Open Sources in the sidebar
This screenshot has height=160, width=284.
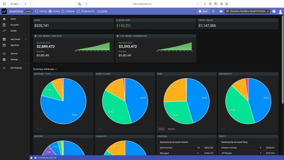(14, 53)
